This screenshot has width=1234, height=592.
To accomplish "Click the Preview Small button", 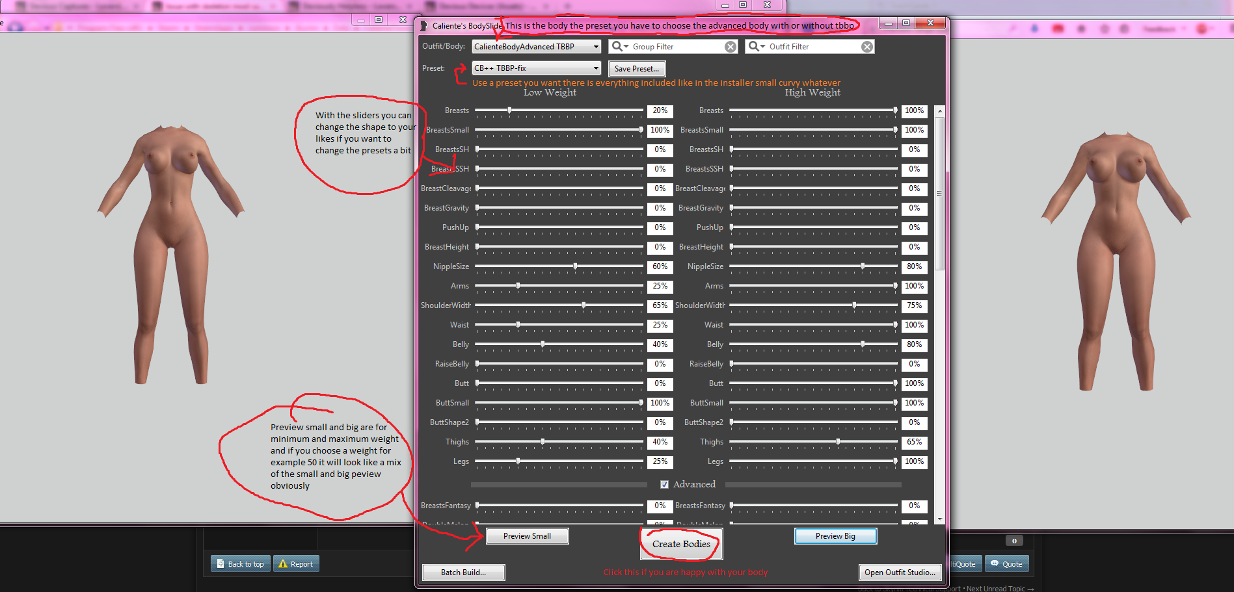I will pos(527,536).
